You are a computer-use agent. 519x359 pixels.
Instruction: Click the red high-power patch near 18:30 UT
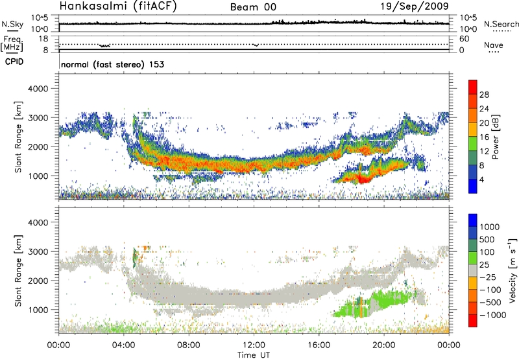click(363, 179)
